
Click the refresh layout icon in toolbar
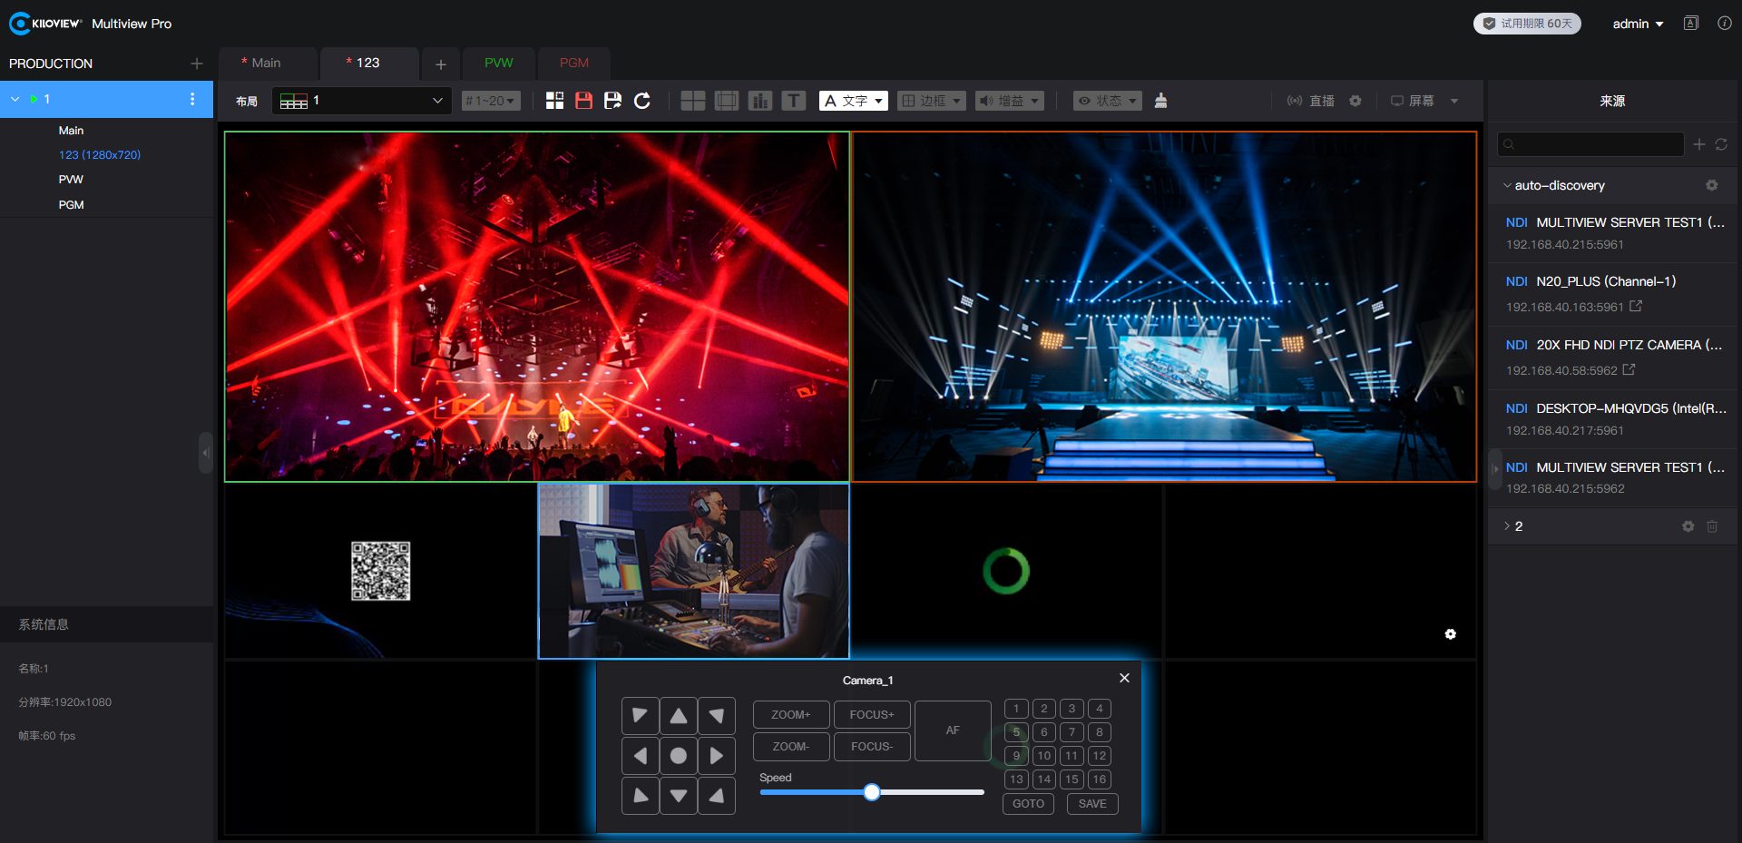coord(642,101)
